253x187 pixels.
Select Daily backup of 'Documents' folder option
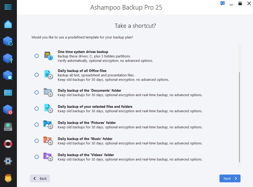pyautogui.click(x=37, y=92)
